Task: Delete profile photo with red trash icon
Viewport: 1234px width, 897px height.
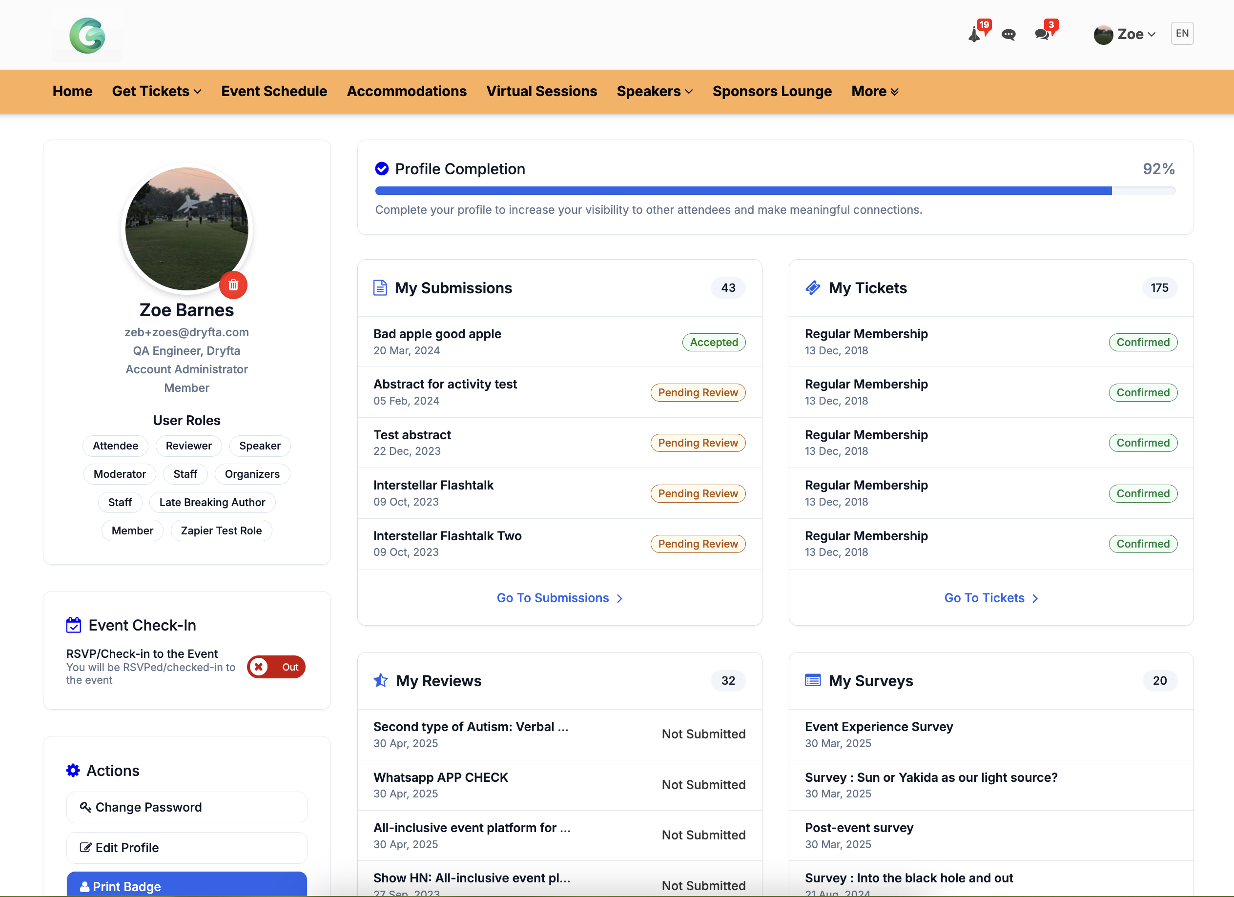Action: point(233,285)
